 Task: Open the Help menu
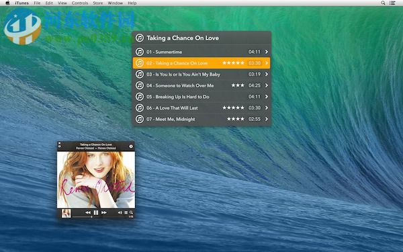tap(132, 3)
